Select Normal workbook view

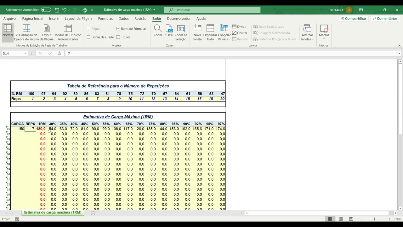pyautogui.click(x=8, y=33)
